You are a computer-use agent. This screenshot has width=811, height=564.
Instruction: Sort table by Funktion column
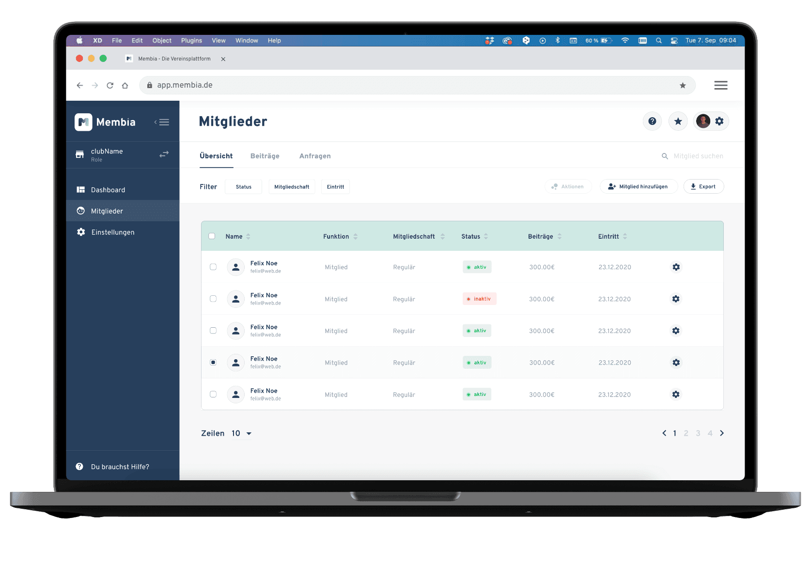pos(340,236)
